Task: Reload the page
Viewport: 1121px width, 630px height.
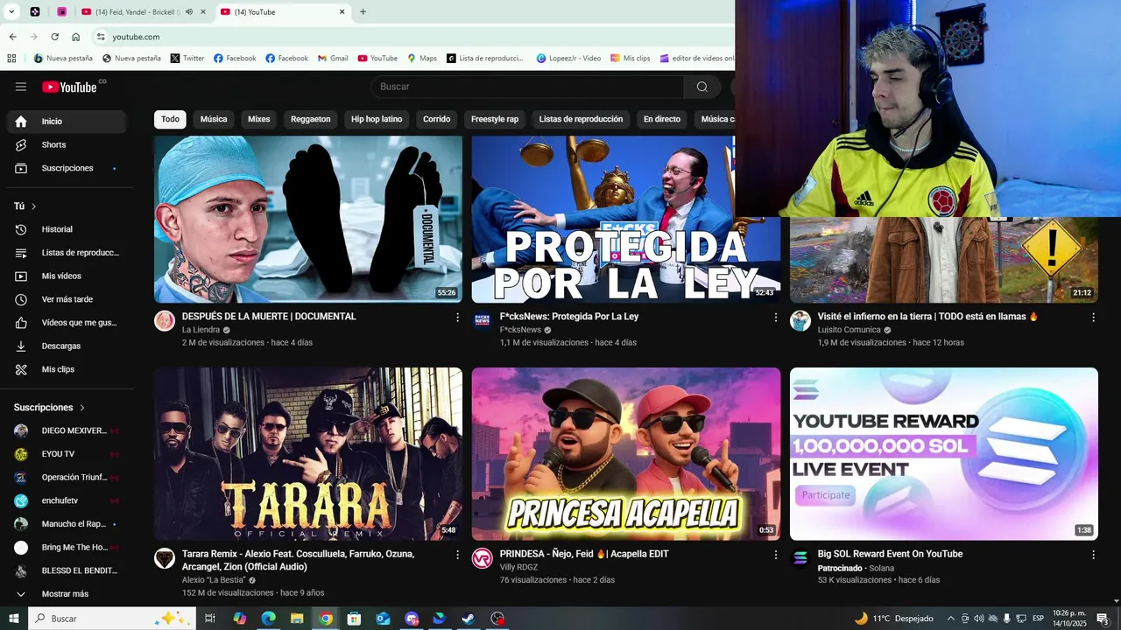Action: point(54,37)
